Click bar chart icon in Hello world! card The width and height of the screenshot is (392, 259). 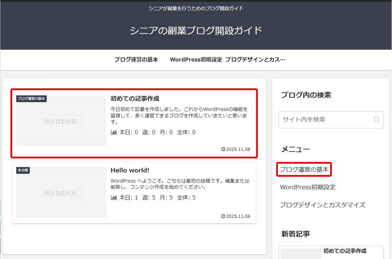pos(114,198)
